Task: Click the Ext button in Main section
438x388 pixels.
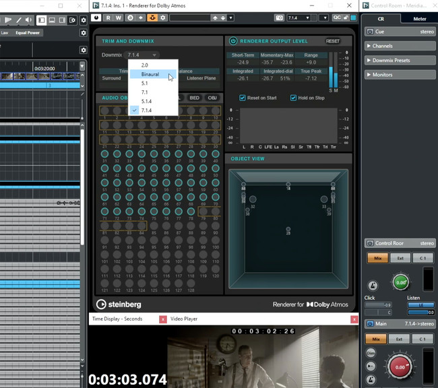Action: tap(398, 339)
